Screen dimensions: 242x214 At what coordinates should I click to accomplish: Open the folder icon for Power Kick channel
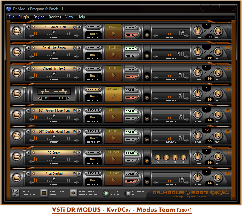[16, 31]
